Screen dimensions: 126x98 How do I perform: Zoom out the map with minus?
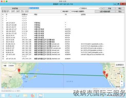click(x=122, y=85)
